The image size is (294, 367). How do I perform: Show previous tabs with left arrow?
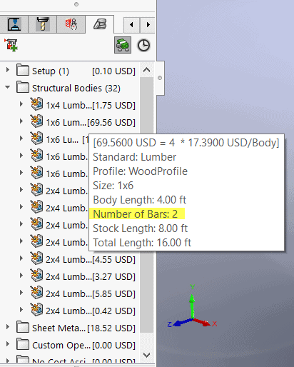pos(131,24)
